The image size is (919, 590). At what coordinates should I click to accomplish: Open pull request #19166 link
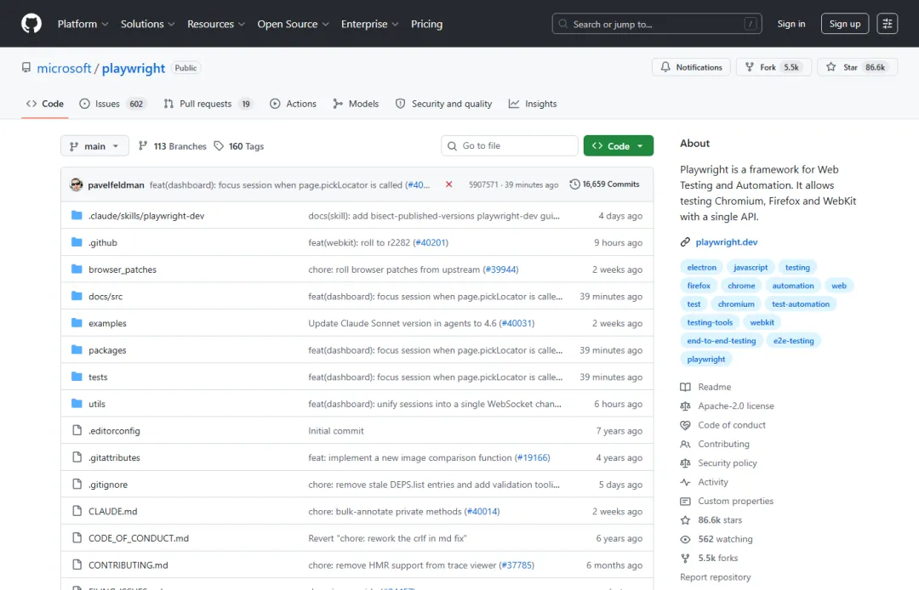(532, 458)
